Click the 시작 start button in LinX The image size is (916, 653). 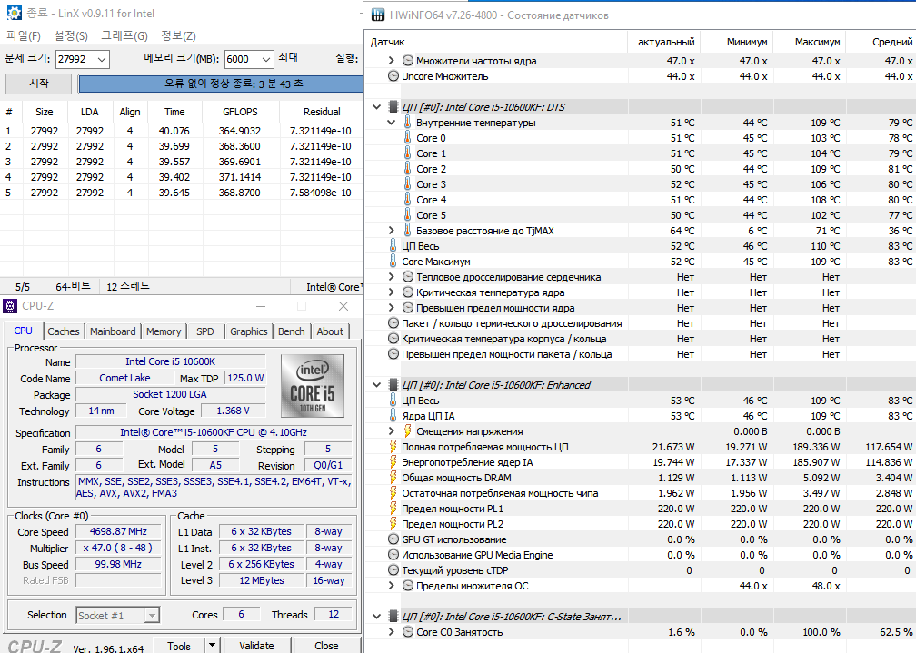pyautogui.click(x=38, y=84)
